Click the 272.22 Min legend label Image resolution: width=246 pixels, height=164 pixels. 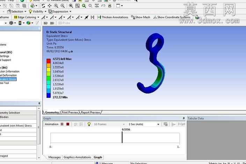60,97
